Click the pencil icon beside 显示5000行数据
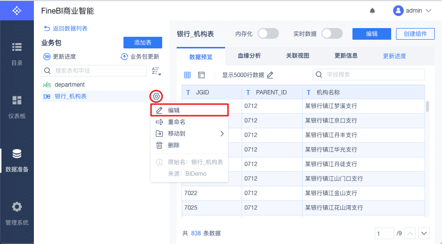The image size is (442, 244). coord(270,75)
